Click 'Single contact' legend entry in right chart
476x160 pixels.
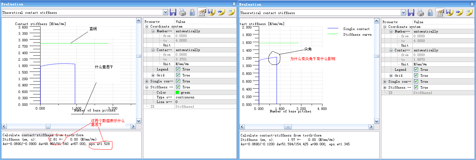tap(356, 29)
